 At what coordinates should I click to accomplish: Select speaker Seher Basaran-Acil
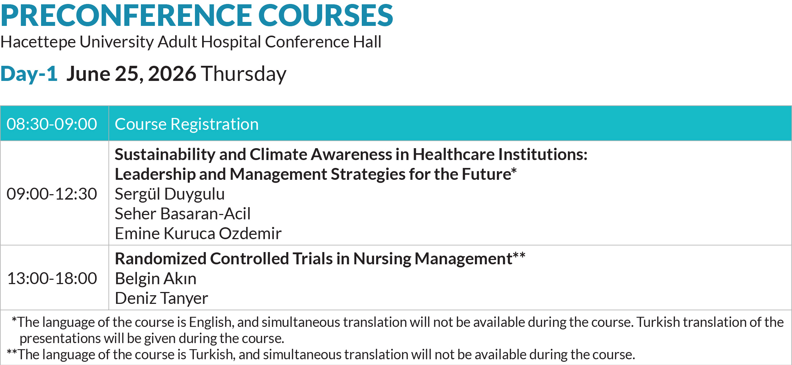click(x=183, y=214)
